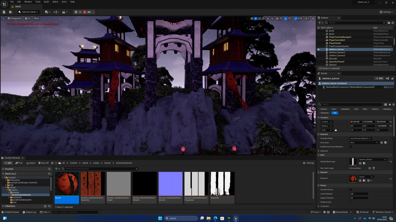Open the Add content toolbar dropdown
This screenshot has height=222, width=396.
point(48,12)
